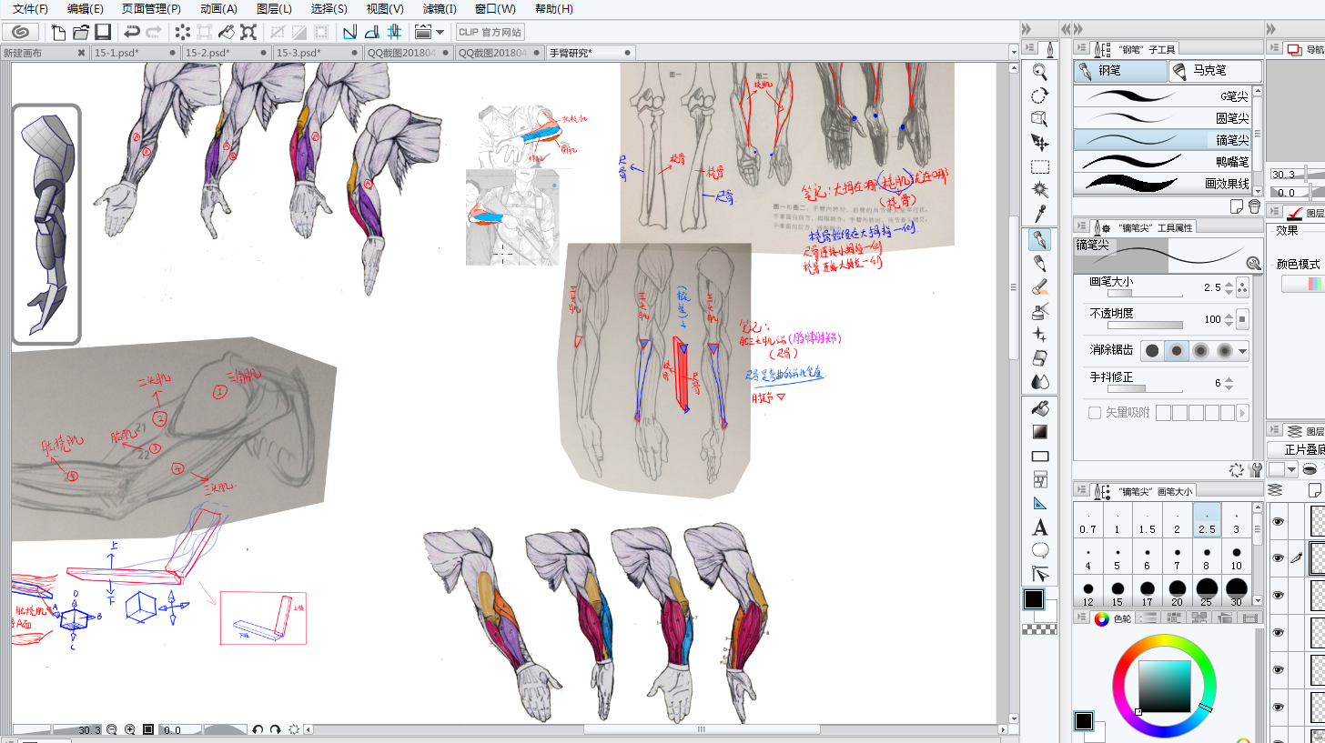Open the 正片叠底 blending mode dropdown
The image size is (1325, 743).
tap(1296, 449)
